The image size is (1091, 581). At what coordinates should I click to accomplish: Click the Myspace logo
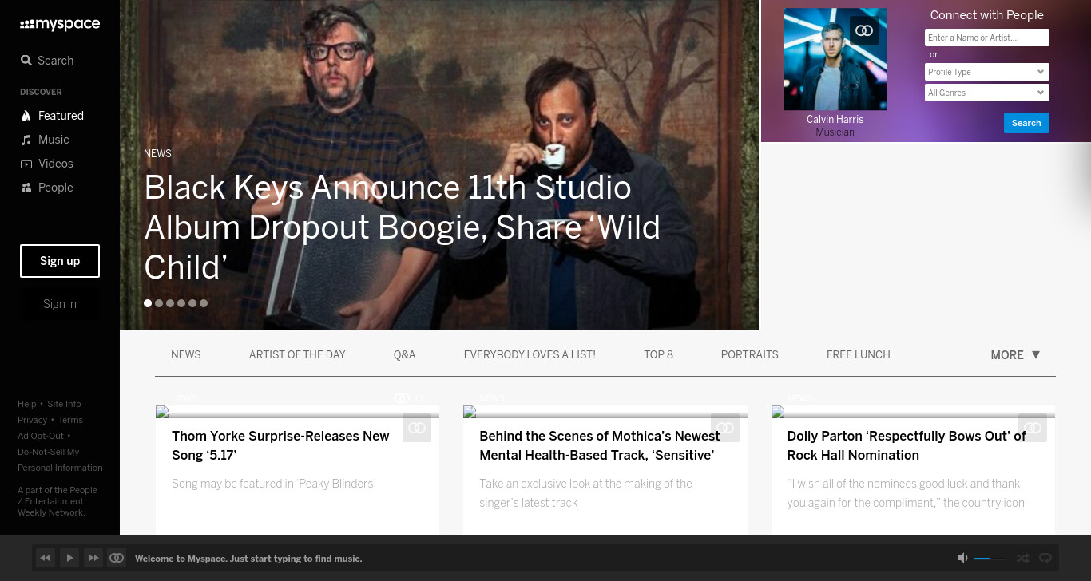(60, 25)
